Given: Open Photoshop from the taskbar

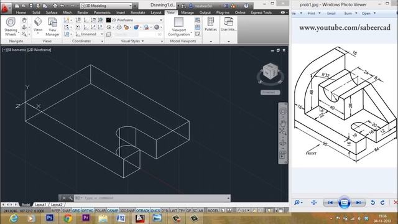Looking at the screenshot, I should (x=50, y=218).
